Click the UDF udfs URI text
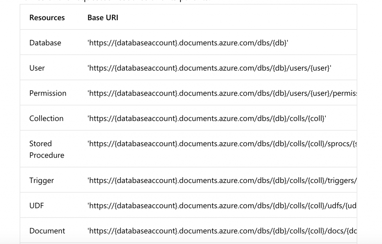 (x=222, y=206)
